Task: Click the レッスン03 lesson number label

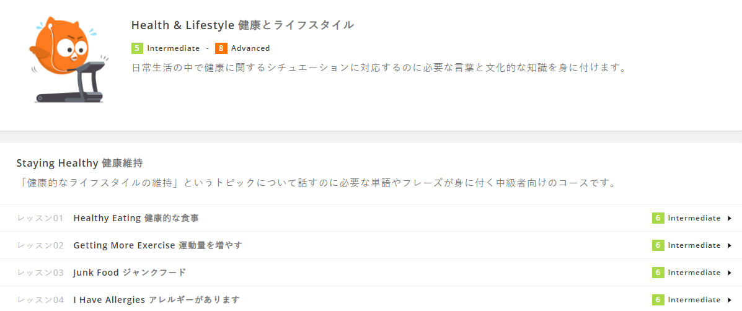Action: 41,273
